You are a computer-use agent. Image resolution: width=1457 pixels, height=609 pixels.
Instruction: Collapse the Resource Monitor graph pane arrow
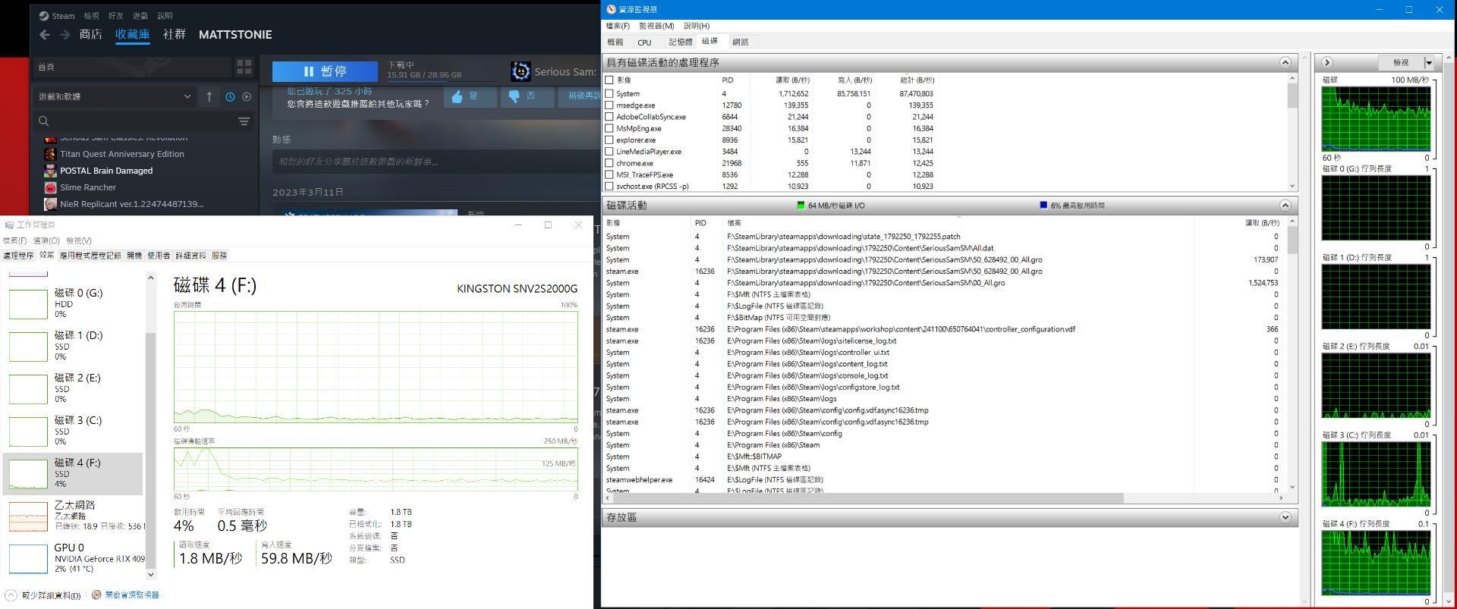point(1327,62)
